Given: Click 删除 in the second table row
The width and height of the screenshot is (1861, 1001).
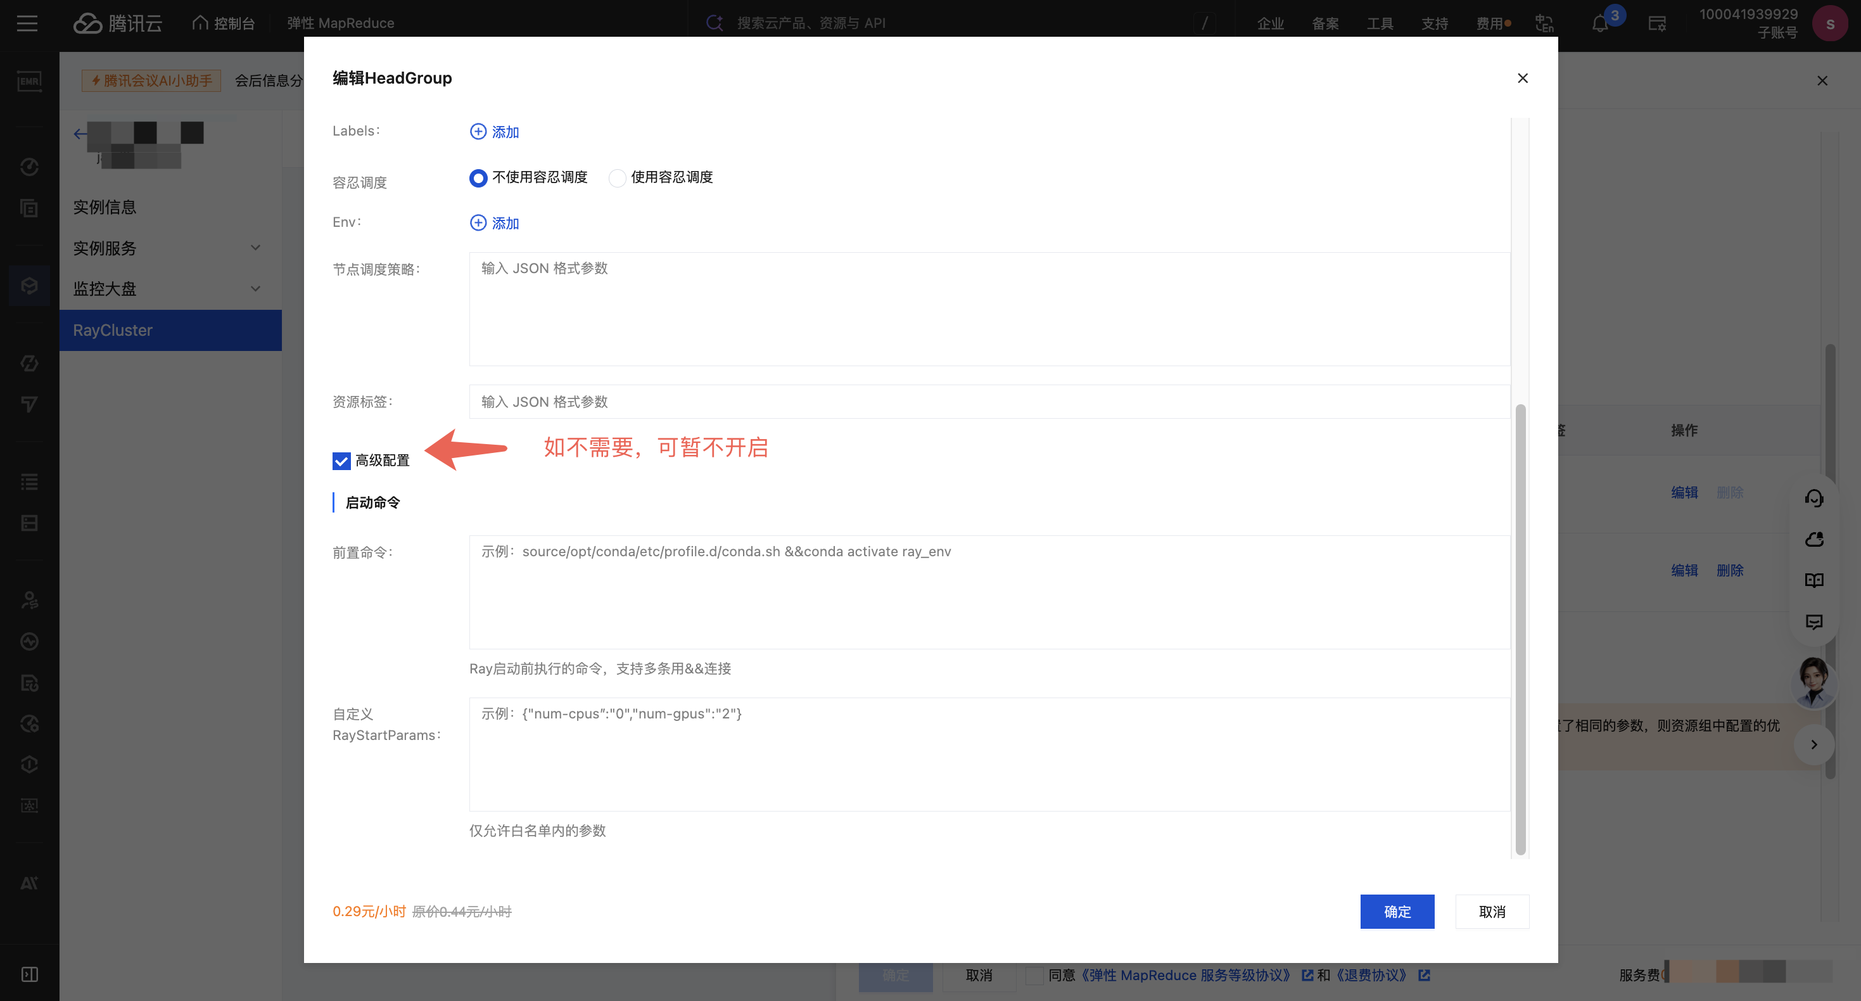Looking at the screenshot, I should coord(1729,570).
